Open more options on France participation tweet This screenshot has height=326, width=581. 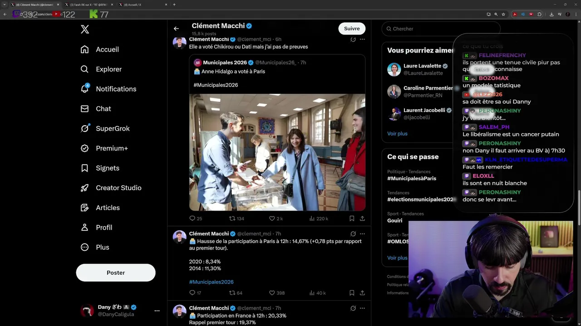[x=362, y=308]
